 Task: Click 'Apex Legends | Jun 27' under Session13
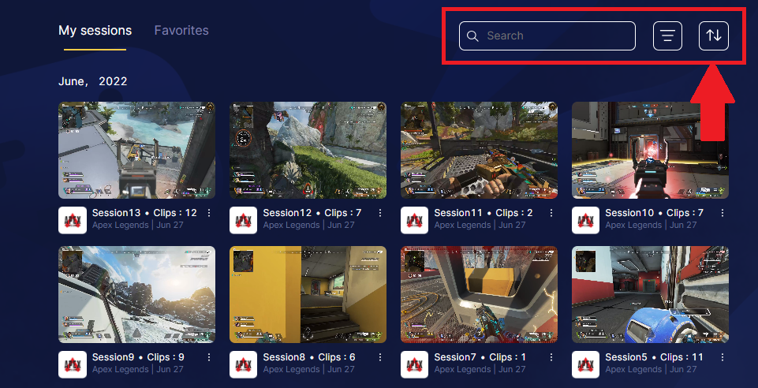[x=138, y=226]
